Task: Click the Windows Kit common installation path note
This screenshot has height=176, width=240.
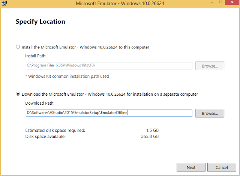Action: point(67,77)
